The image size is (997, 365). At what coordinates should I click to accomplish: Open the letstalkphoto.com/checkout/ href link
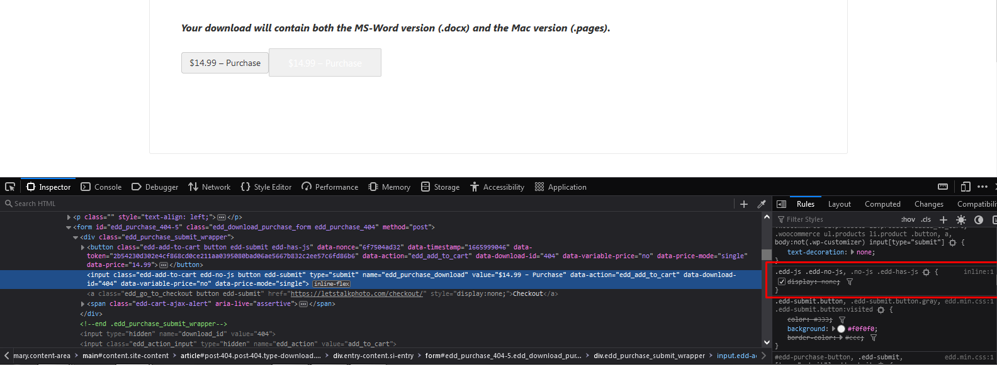(356, 293)
